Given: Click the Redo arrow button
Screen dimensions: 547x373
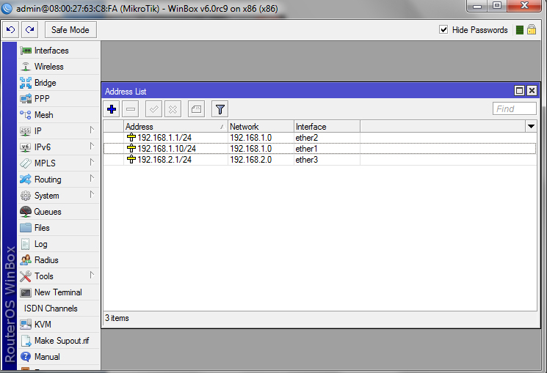Looking at the screenshot, I should click(29, 30).
